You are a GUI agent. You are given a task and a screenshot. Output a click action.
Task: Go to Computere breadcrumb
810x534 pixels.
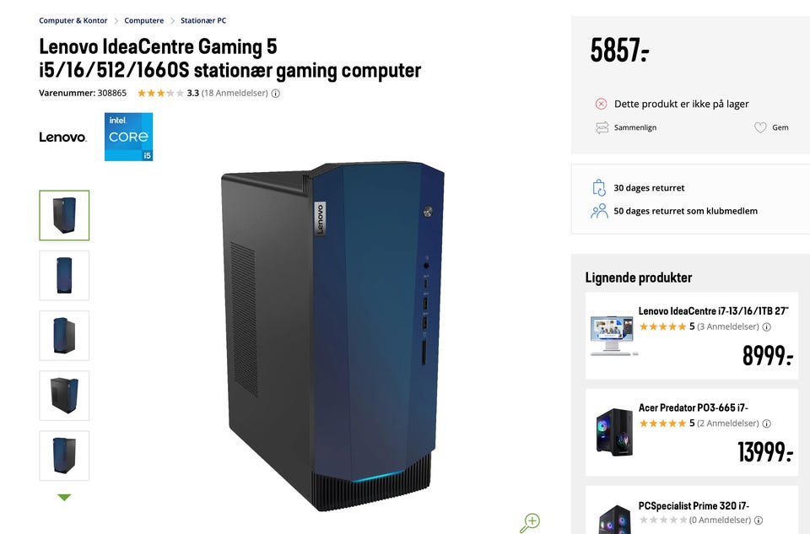[143, 20]
